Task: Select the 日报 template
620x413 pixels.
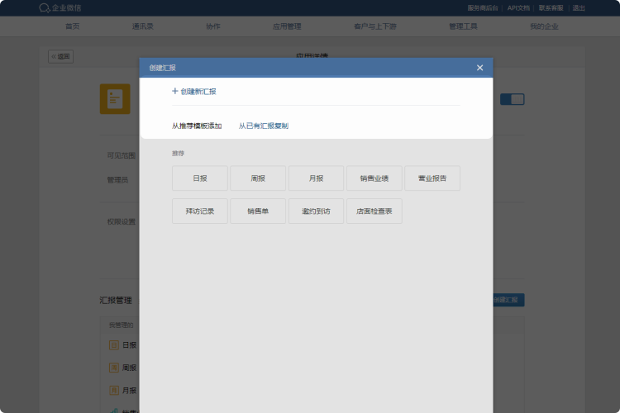Action: point(200,178)
